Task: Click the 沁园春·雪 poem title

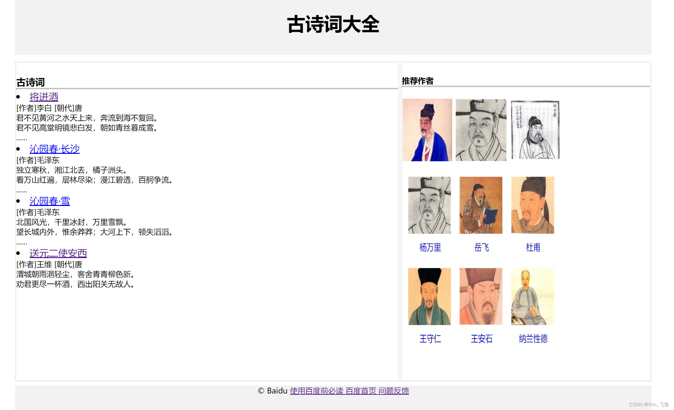Action: coord(50,201)
